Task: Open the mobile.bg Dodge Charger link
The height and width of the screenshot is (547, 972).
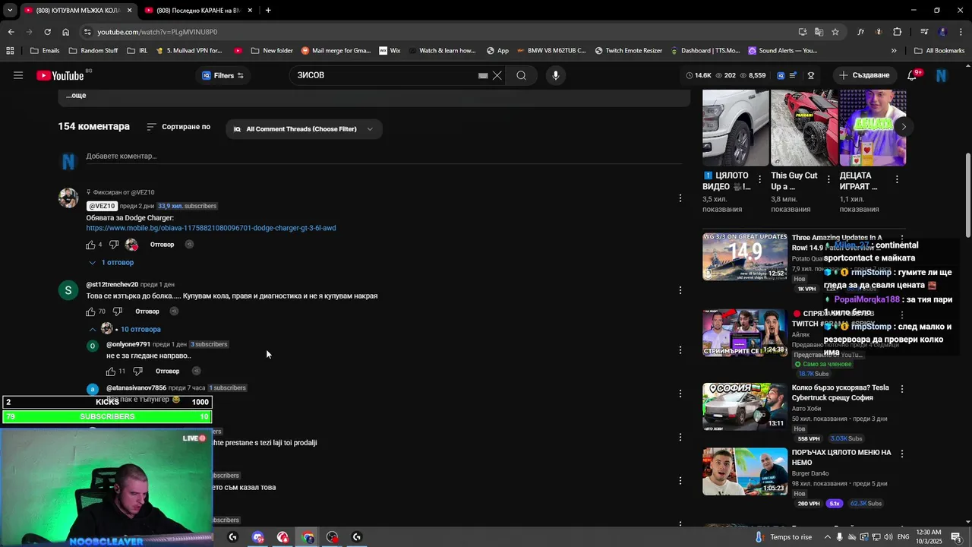Action: point(211,228)
